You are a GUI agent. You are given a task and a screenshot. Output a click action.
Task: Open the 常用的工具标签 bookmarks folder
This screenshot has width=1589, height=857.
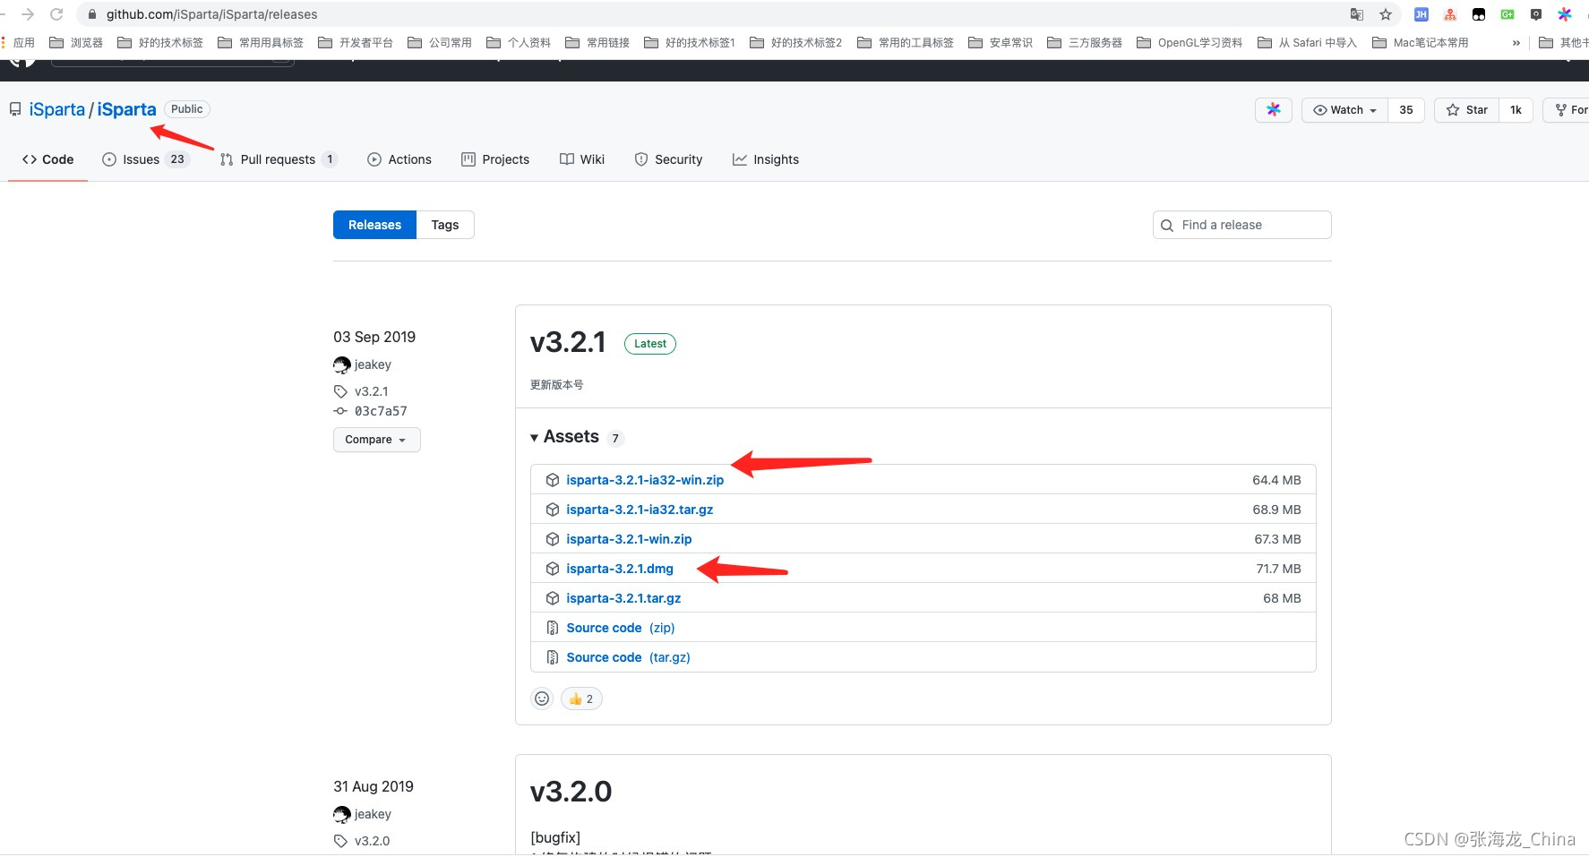[x=906, y=42]
